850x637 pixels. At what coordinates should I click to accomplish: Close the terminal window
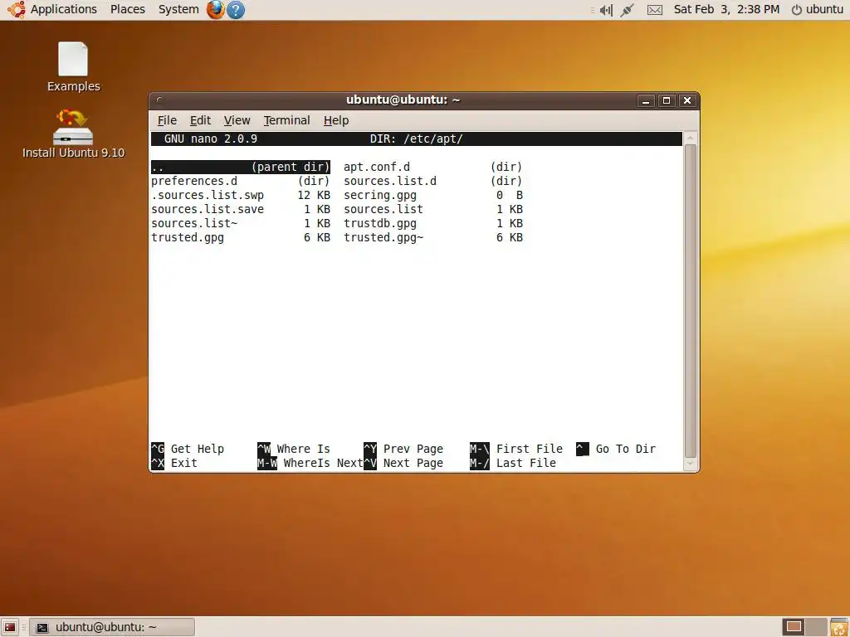point(686,100)
